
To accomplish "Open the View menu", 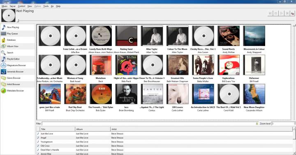I will 30,6.
